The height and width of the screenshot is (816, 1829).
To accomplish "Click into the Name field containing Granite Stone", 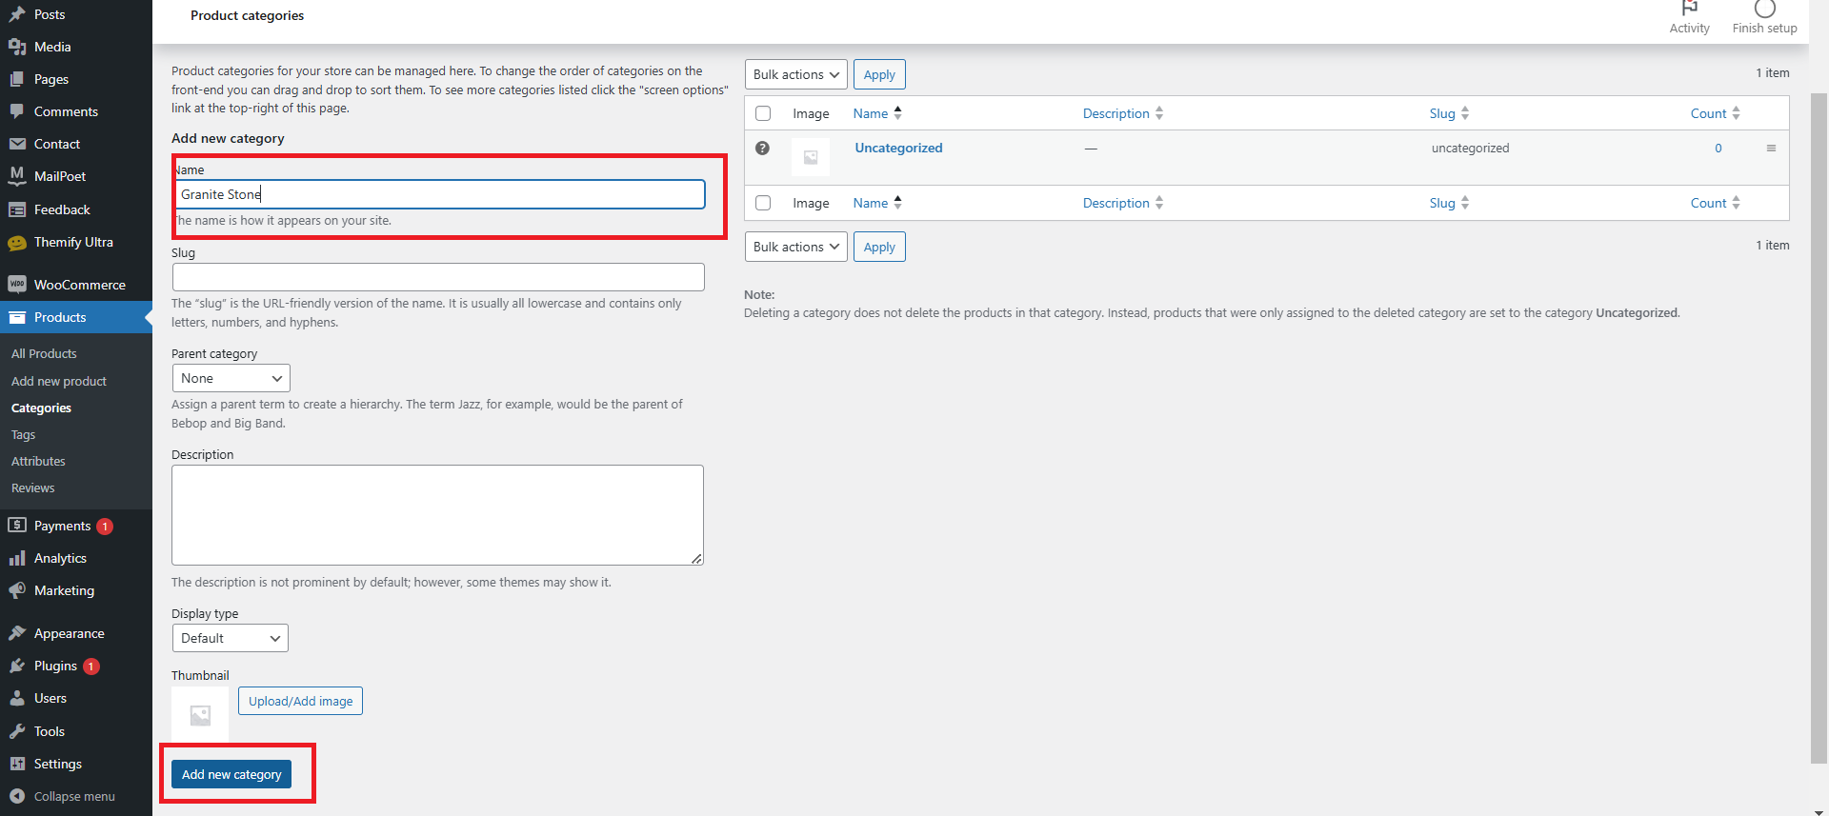I will pos(439,194).
